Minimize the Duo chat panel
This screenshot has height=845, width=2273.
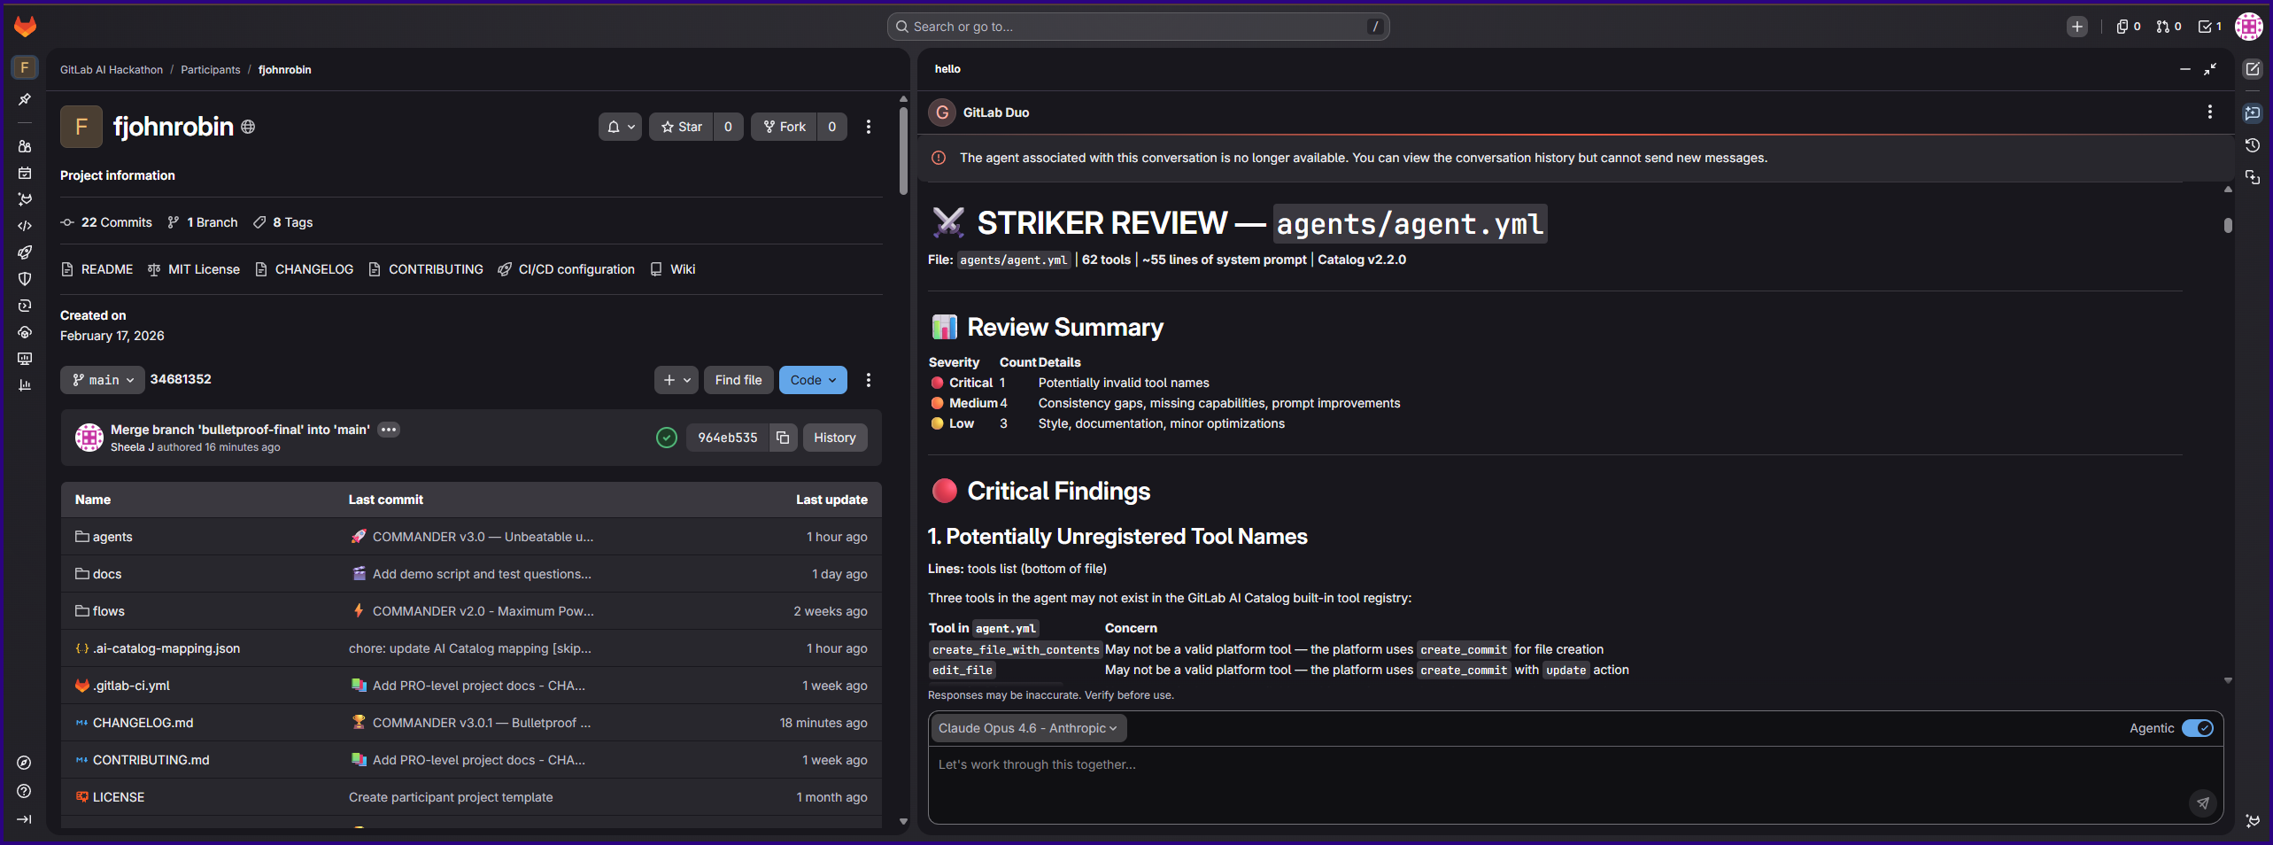tap(2185, 69)
